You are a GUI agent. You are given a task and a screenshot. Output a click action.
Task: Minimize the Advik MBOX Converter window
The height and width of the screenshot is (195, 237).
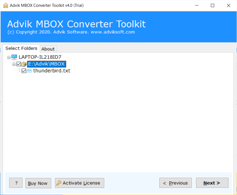pyautogui.click(x=197, y=5)
